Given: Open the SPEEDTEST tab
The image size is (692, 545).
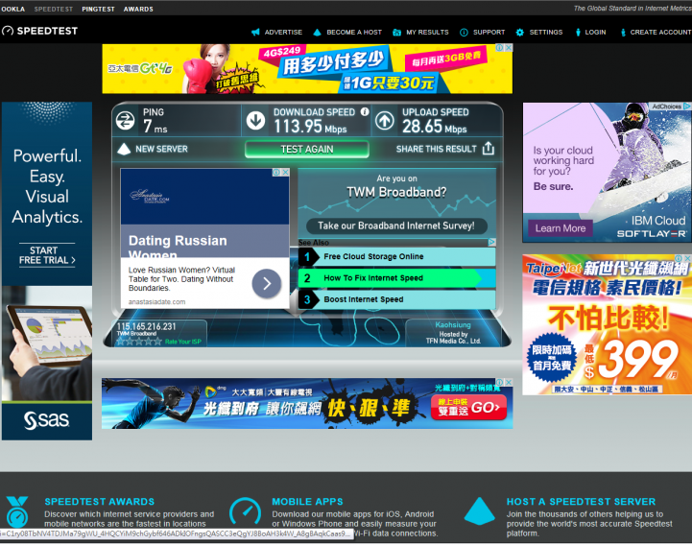Looking at the screenshot, I should (54, 9).
